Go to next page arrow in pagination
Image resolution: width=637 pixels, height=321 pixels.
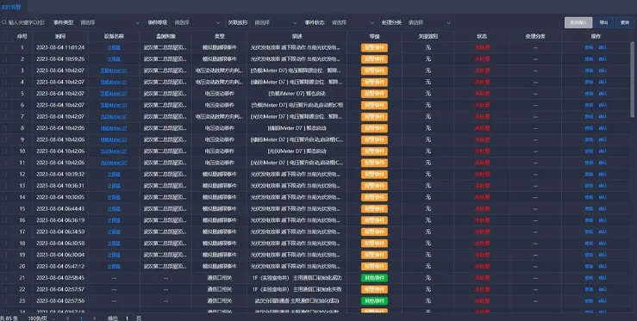tap(95, 318)
